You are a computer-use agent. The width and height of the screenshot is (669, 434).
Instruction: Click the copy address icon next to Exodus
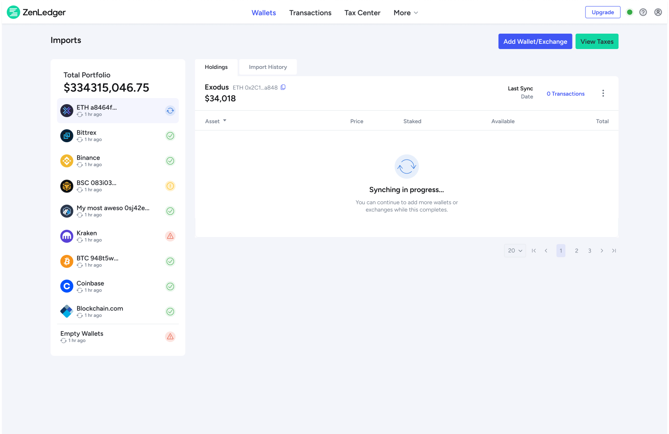[283, 87]
